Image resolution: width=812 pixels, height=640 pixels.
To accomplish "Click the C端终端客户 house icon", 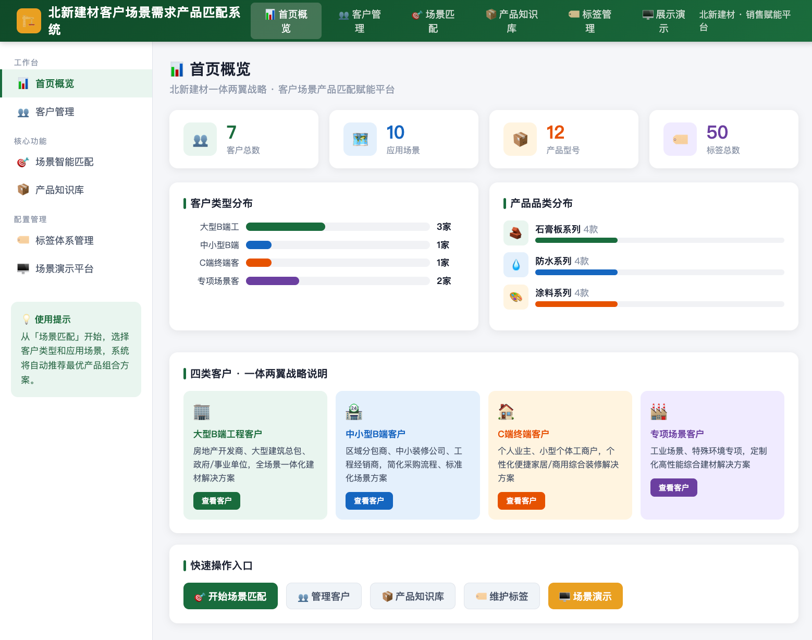I will 506,412.
